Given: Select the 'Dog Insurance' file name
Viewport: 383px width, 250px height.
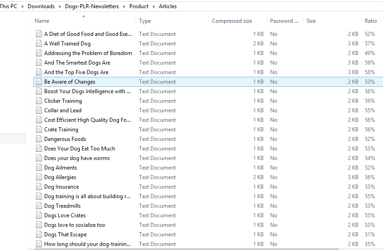Looking at the screenshot, I should (61, 187).
